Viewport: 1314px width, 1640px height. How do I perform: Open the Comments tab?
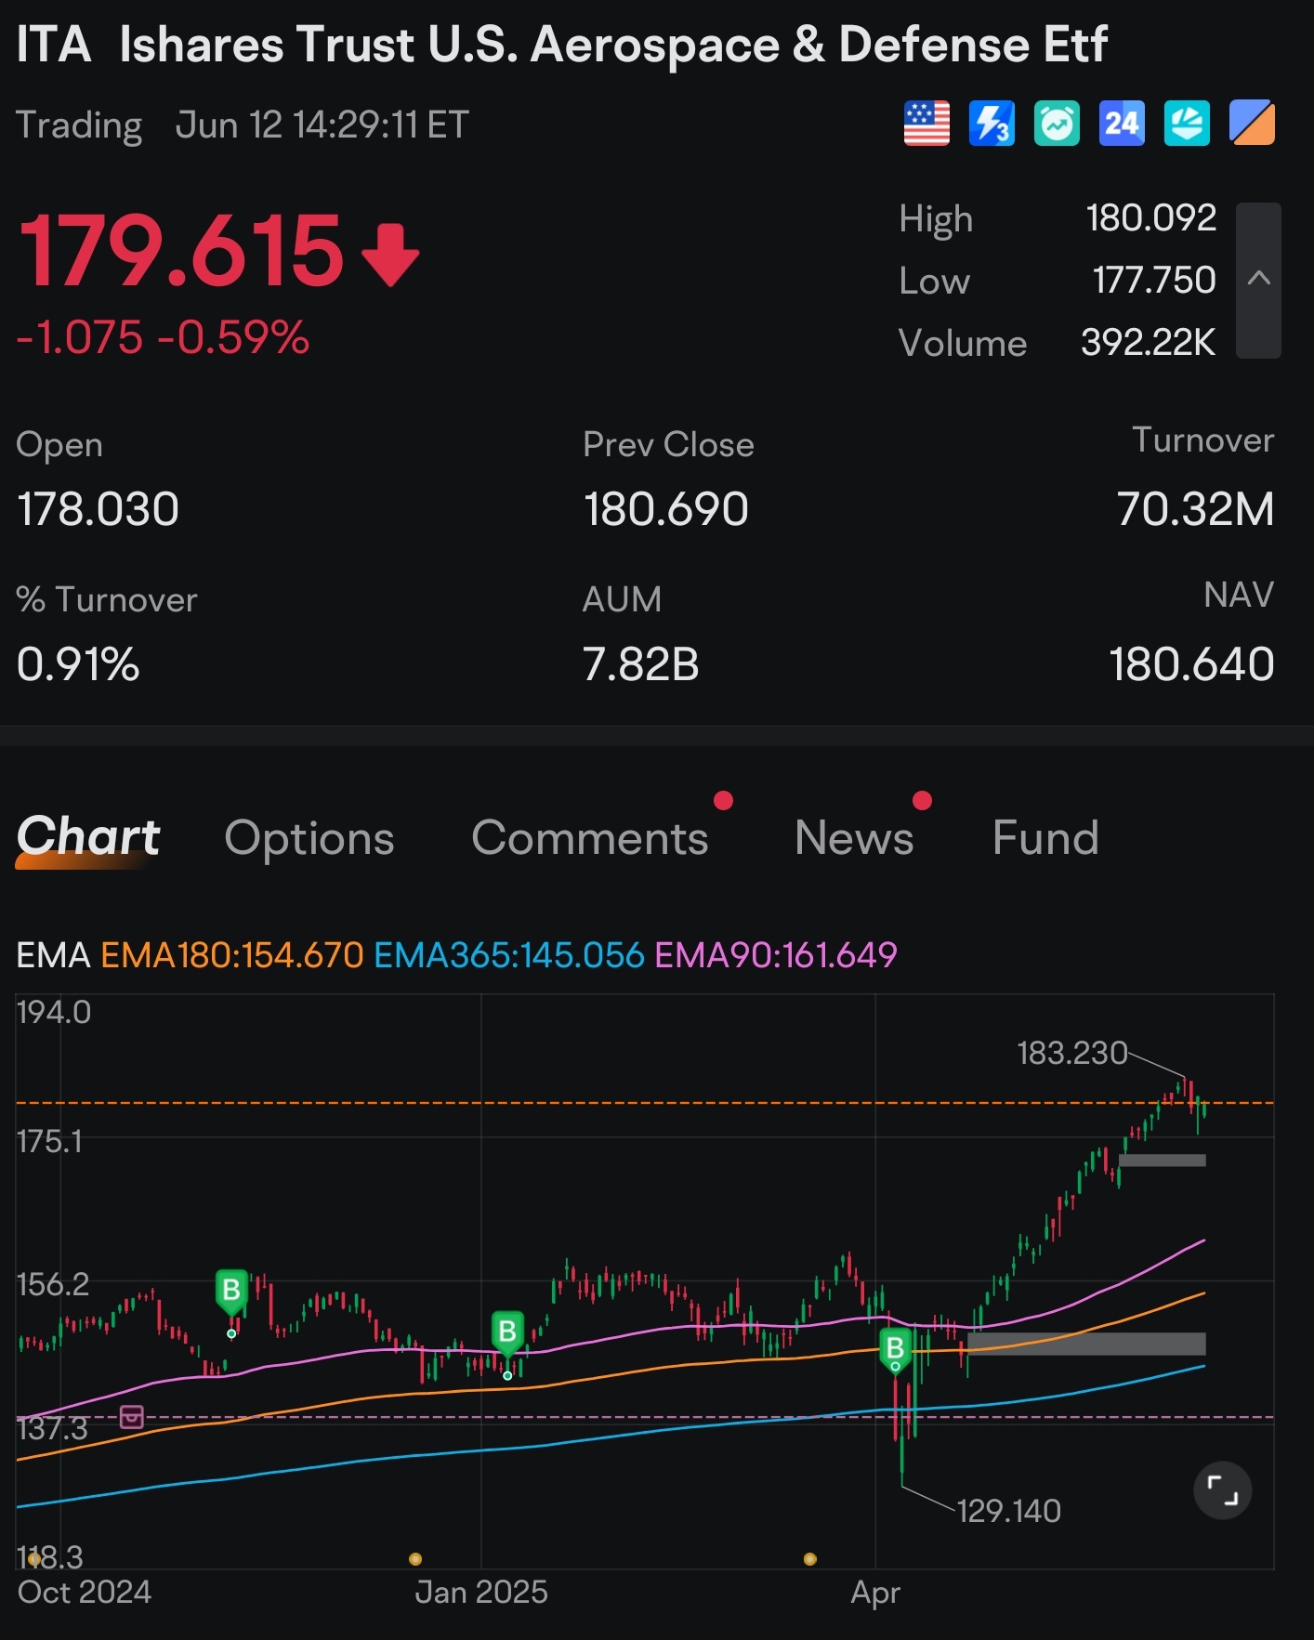point(590,838)
